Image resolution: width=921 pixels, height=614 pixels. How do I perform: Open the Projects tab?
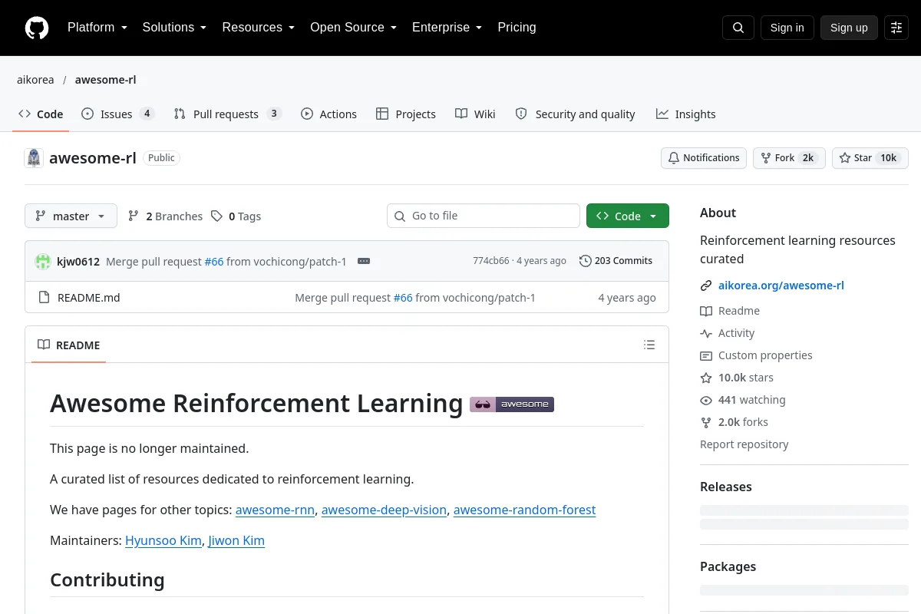(406, 114)
